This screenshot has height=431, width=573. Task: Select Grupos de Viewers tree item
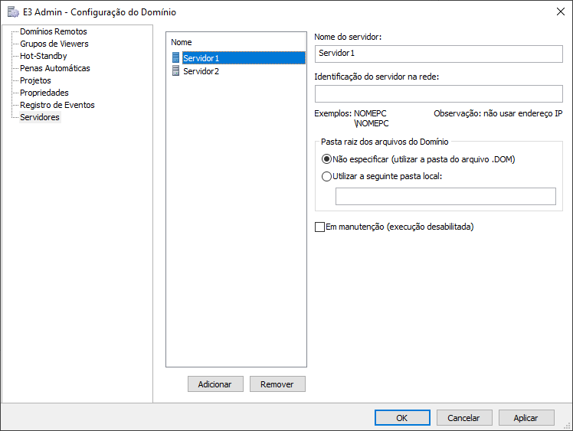54,44
